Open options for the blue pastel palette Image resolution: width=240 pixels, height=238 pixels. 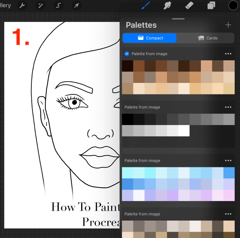tap(228, 161)
